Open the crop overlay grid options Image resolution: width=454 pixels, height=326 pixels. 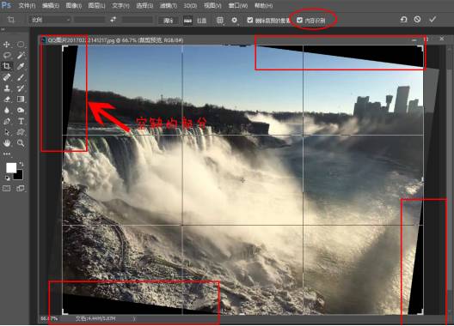220,20
